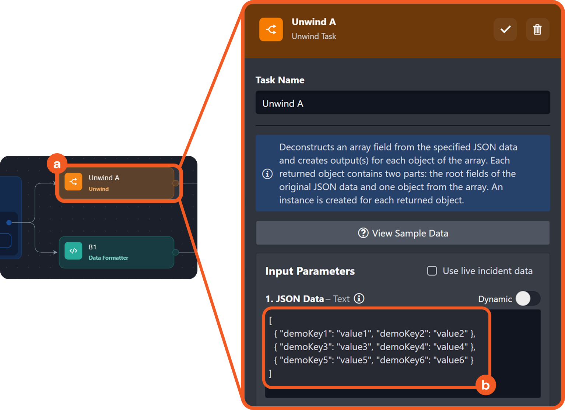Toggle the Dynamic switch on
565x410 pixels.
tap(527, 299)
